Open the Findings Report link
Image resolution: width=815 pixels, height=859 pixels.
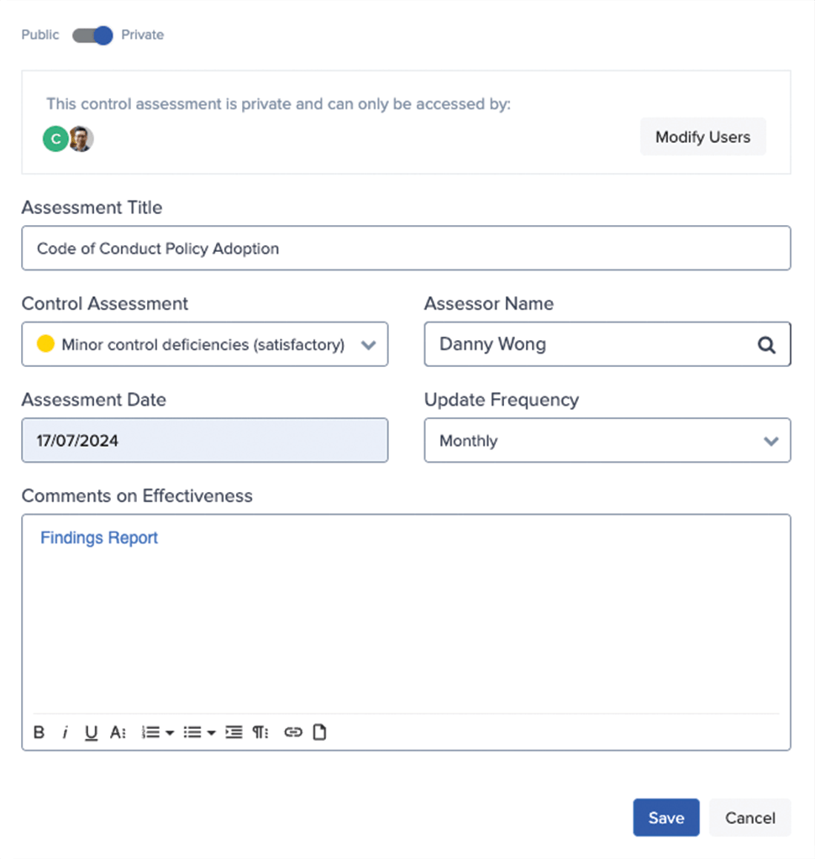[99, 538]
